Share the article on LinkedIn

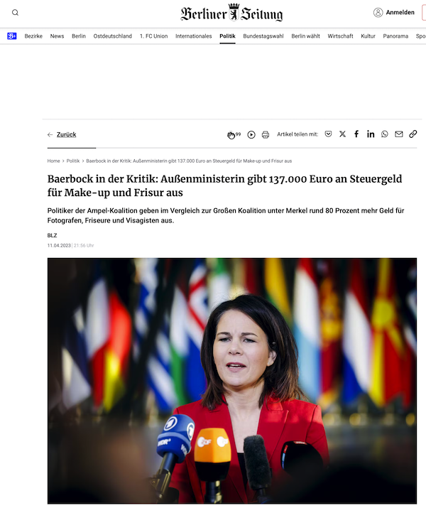(371, 134)
